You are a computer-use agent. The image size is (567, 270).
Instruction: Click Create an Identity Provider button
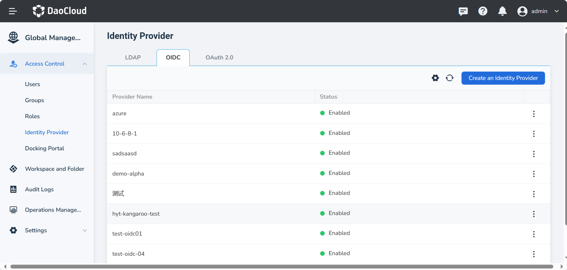[x=503, y=78]
